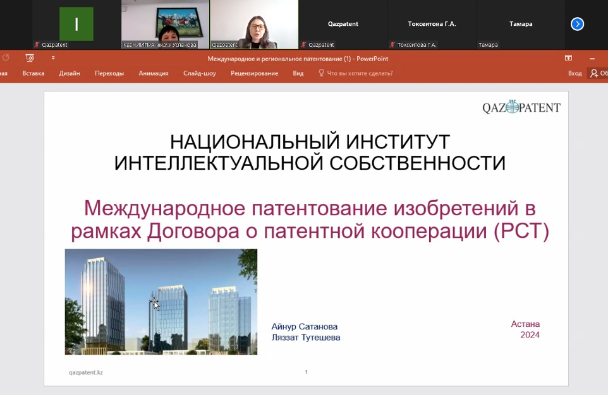Click the start-from-beginning slideshow icon in title bar
Viewport: 608px width, 395px height.
(x=30, y=58)
